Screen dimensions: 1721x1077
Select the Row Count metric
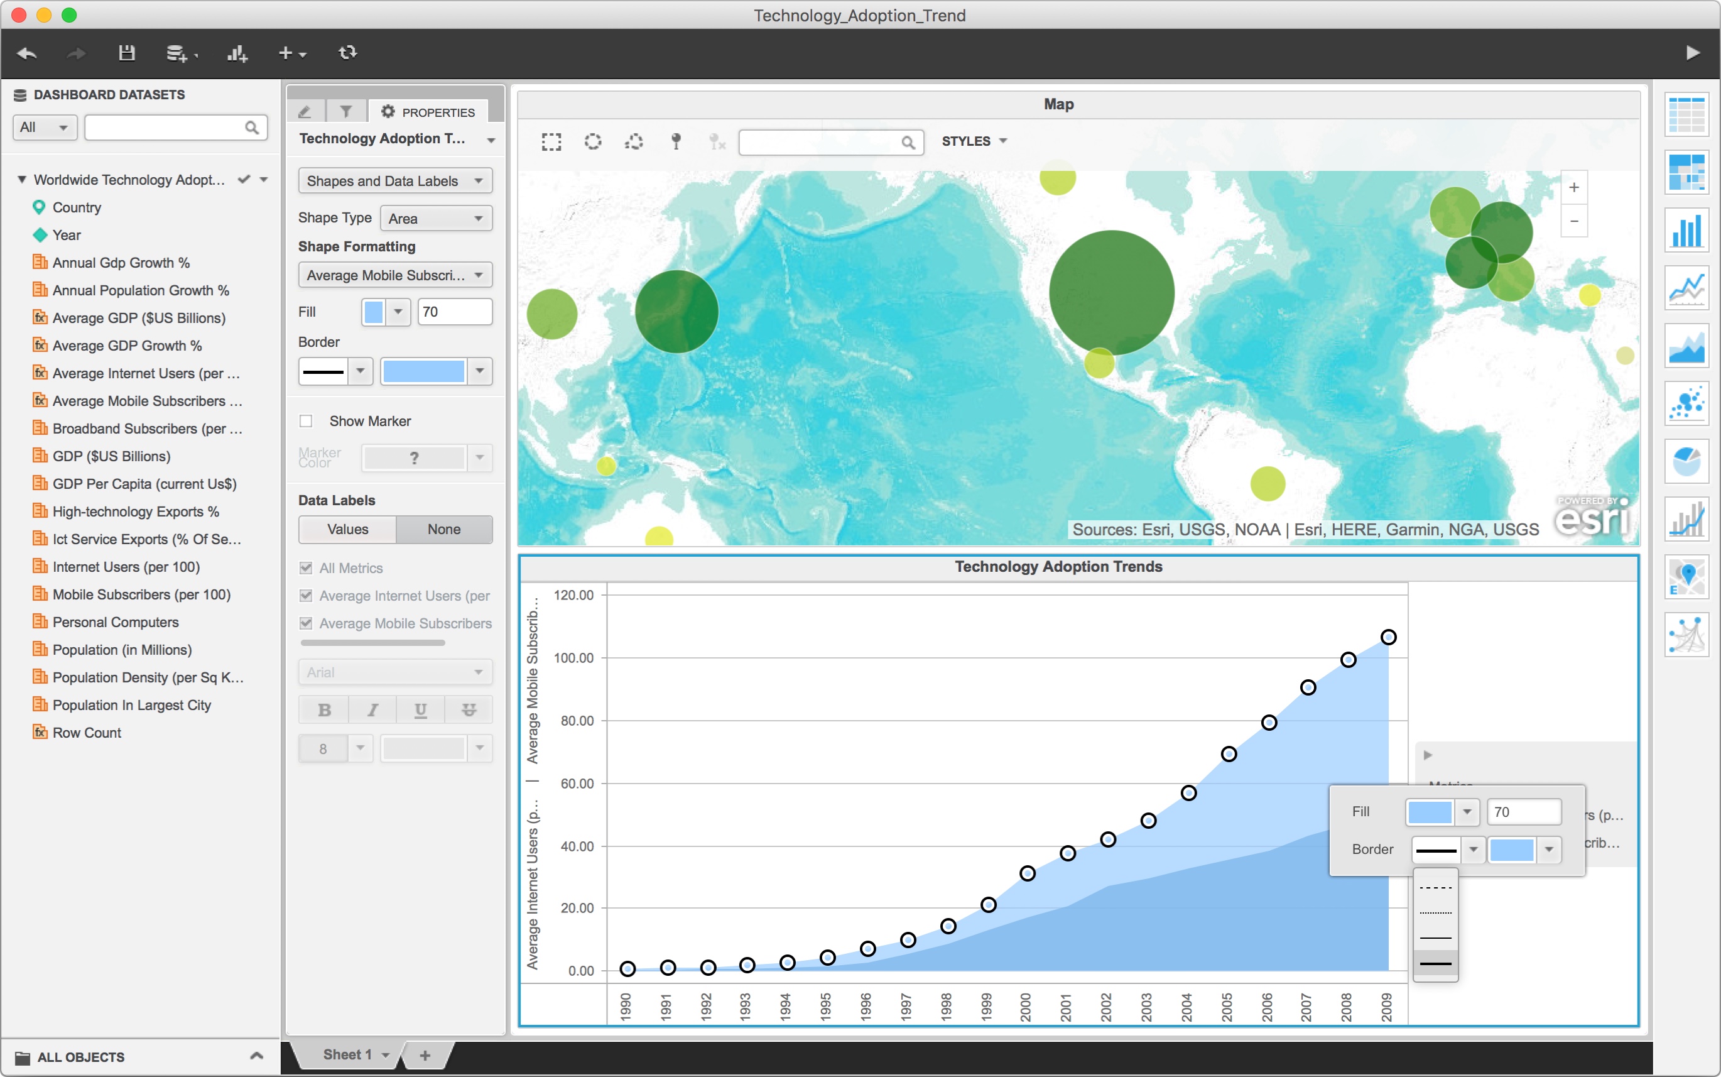coord(87,732)
